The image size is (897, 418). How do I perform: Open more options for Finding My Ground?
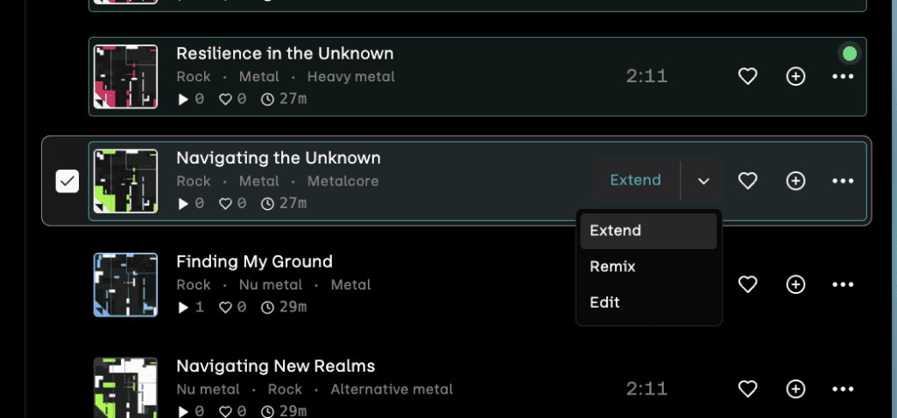843,284
